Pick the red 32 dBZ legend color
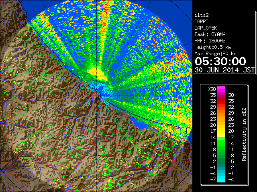257x192 pixels. pyautogui.click(x=221, y=101)
